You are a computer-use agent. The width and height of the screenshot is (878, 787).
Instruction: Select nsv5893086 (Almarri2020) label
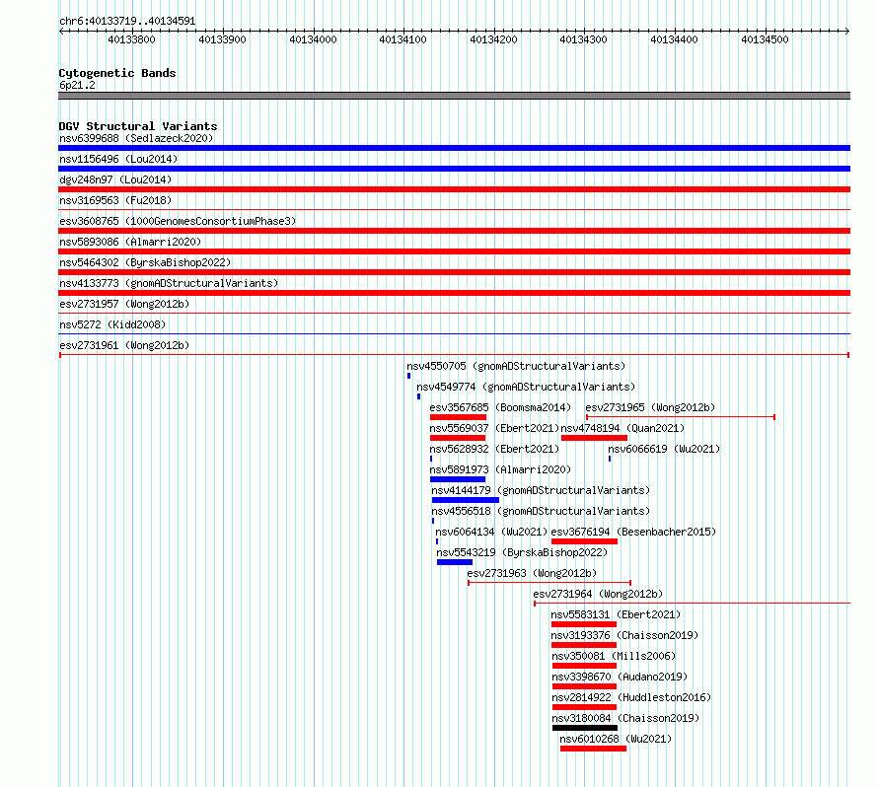click(x=130, y=242)
